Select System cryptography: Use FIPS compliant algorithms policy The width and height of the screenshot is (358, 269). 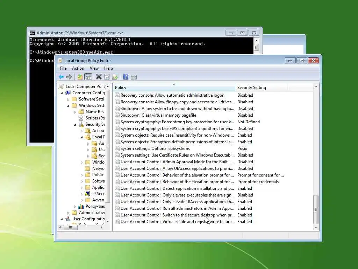pos(177,128)
